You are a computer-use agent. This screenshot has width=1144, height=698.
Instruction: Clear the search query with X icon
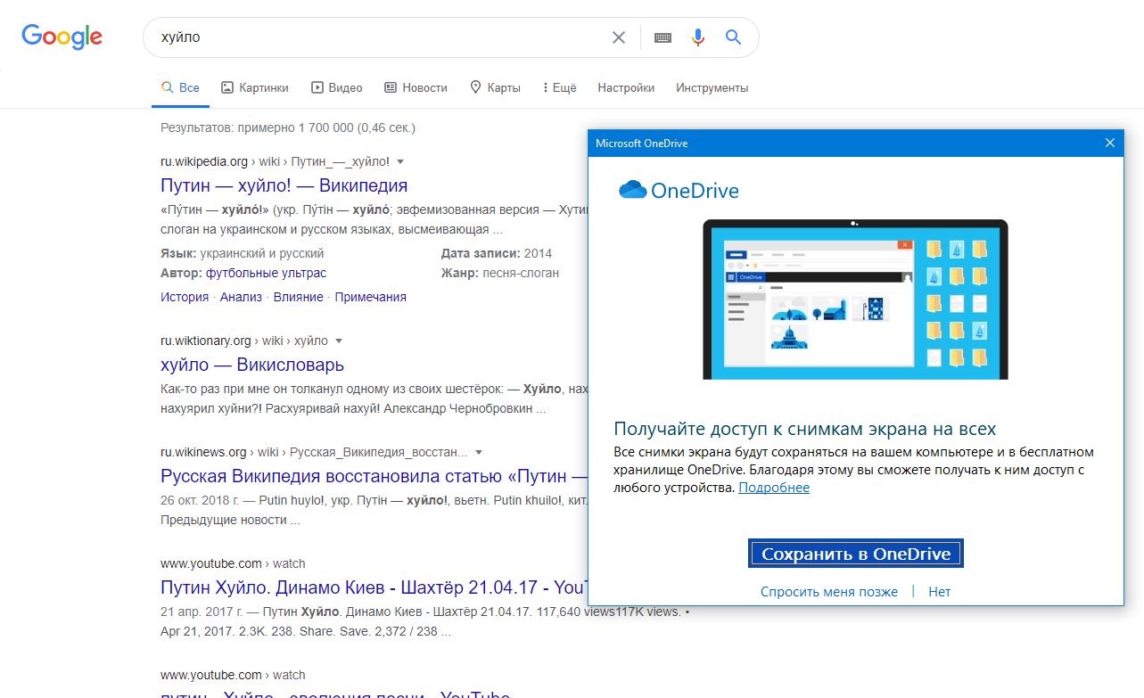pyautogui.click(x=619, y=37)
